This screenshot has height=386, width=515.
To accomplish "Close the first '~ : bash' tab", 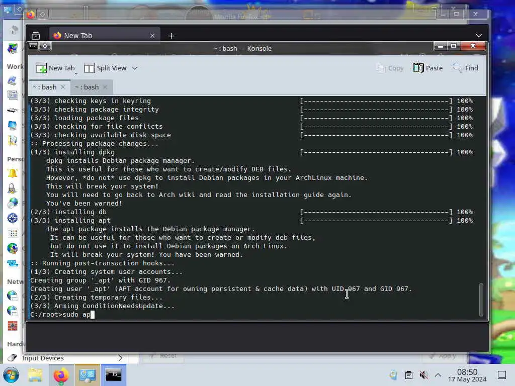I will (x=63, y=87).
